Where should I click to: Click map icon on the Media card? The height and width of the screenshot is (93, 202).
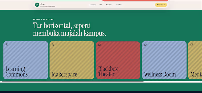[192, 45]
